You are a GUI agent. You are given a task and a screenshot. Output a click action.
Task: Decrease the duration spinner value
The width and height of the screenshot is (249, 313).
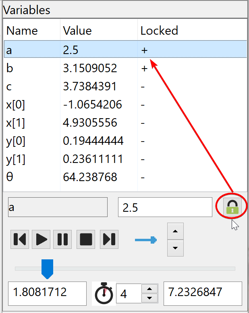pos(150,298)
